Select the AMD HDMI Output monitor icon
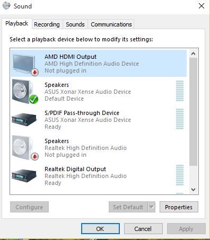The image size is (210, 240). click(25, 65)
